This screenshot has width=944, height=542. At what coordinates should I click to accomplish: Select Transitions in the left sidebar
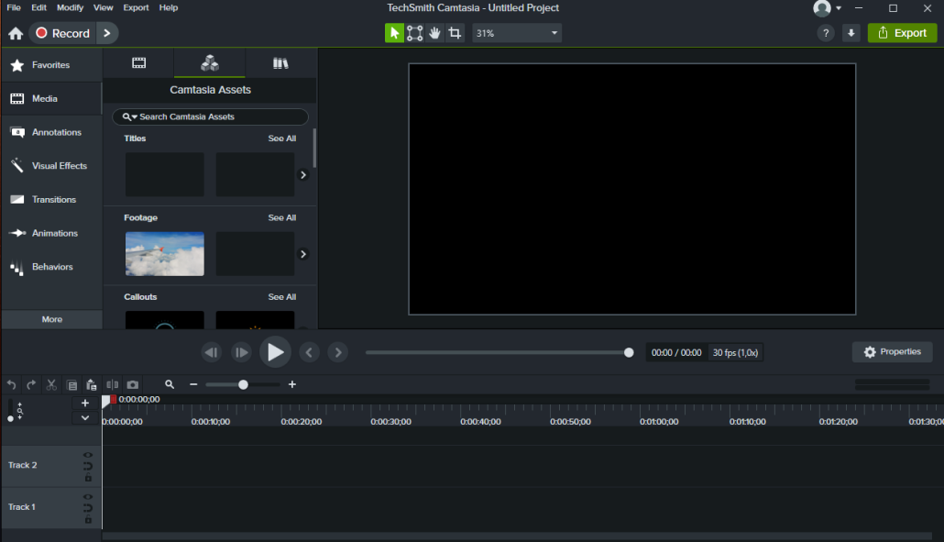pos(53,199)
